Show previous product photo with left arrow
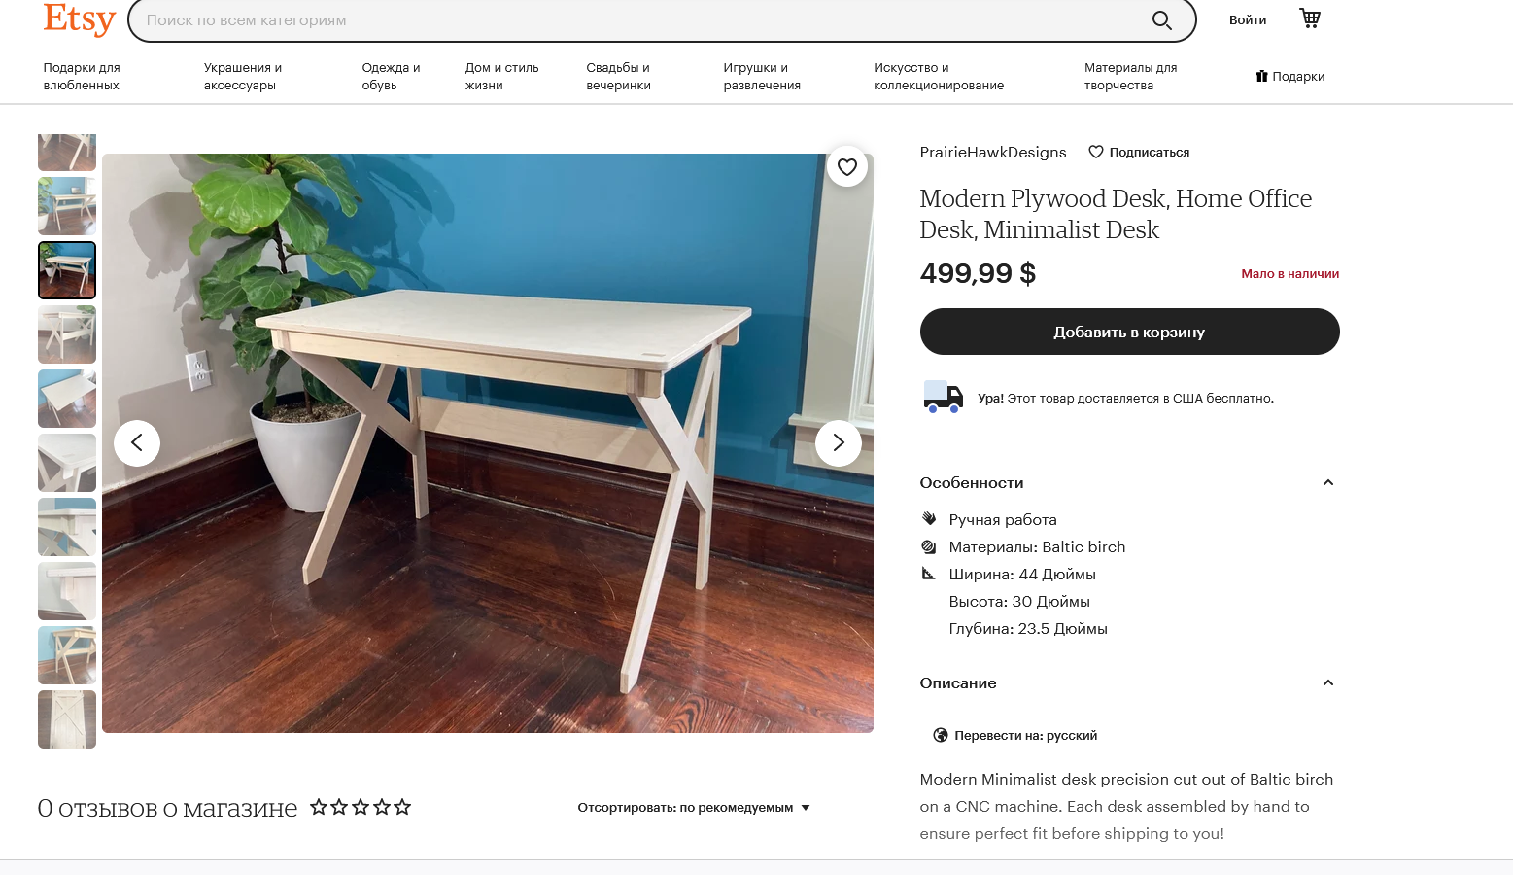The image size is (1513, 875). click(137, 443)
